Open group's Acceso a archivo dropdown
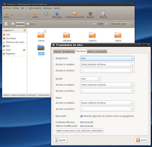This screenshot has width=152, height=147. click(x=107, y=91)
